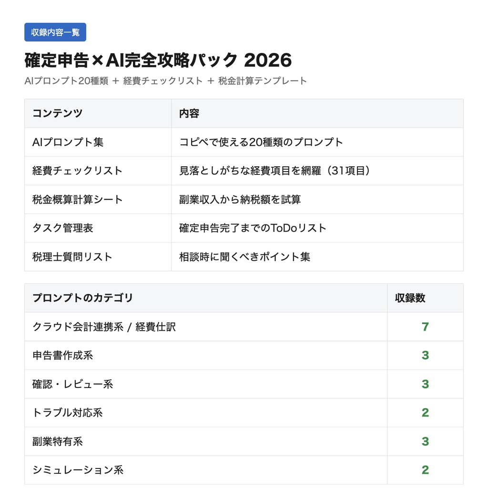This screenshot has height=488, width=488.
Task: Click the count 7 for クラウド会計連携系
Action: [425, 327]
